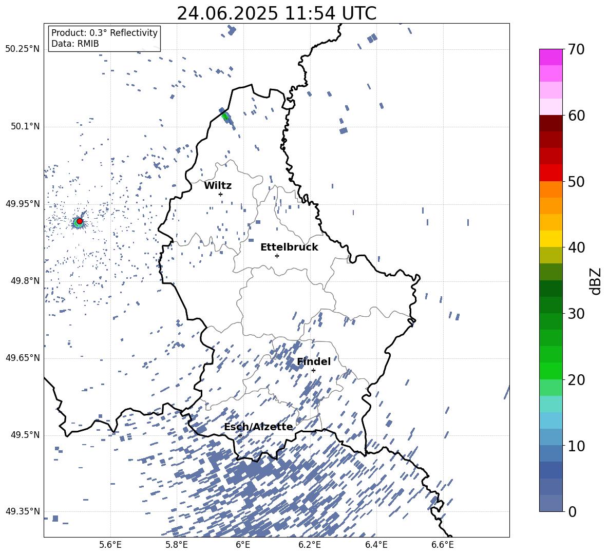608x555 pixels.
Task: Click the 49.8°N latitude label
Action: point(25,281)
